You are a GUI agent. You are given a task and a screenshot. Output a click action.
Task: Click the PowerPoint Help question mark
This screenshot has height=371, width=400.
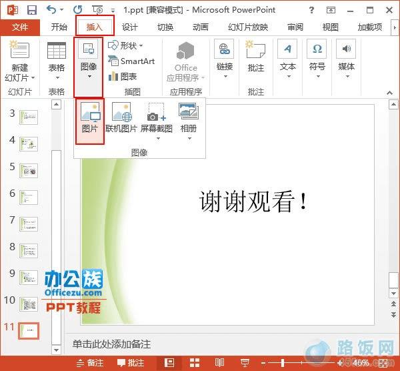pos(311,10)
